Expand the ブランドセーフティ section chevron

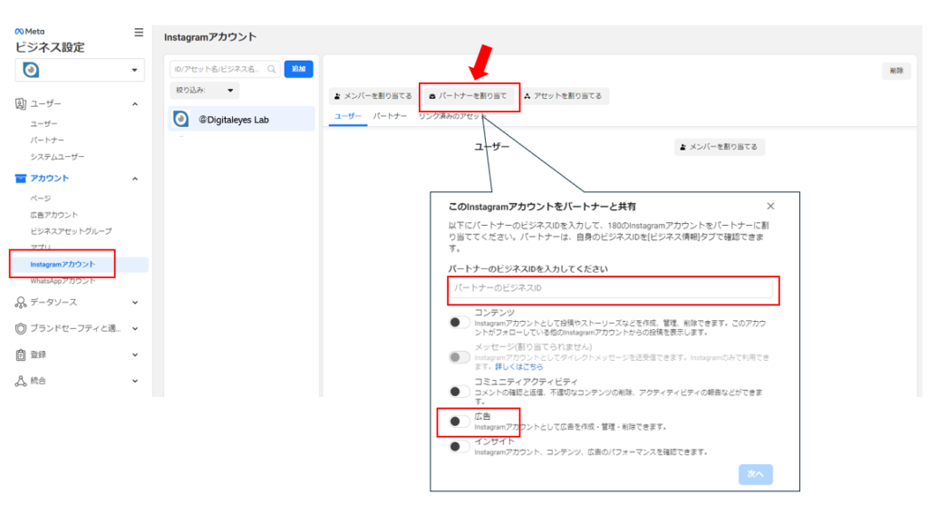point(135,328)
